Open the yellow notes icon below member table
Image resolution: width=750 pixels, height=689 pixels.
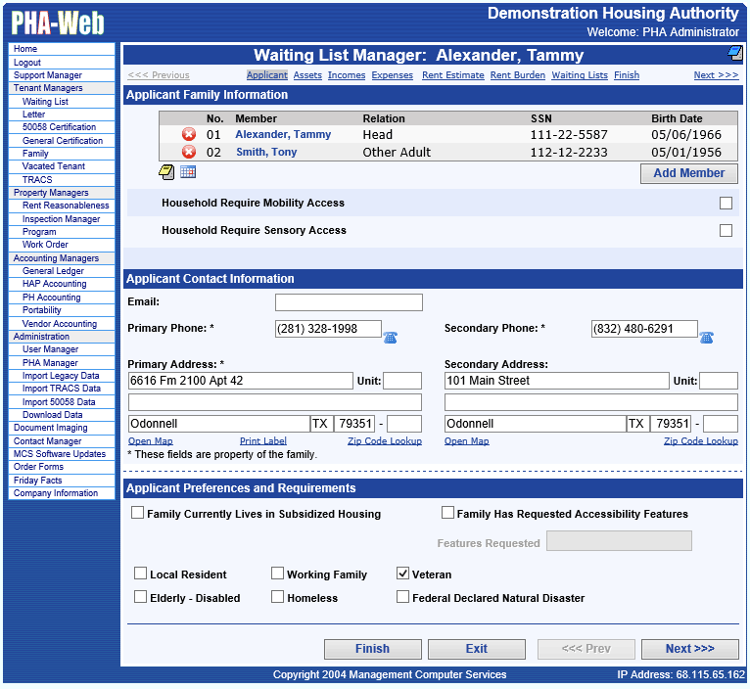point(166,172)
